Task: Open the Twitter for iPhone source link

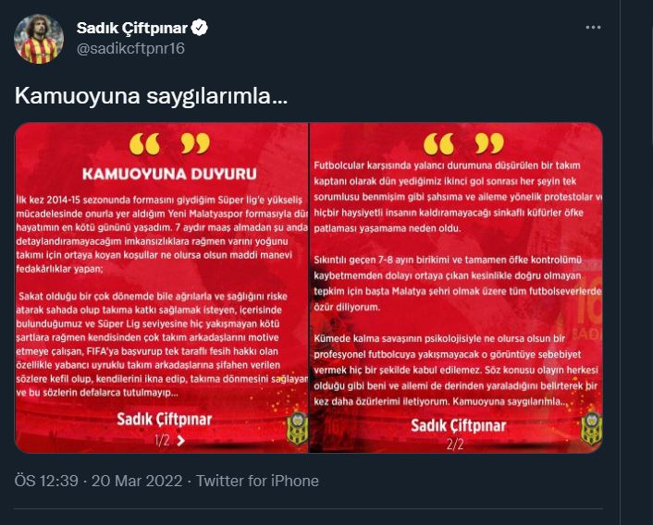Action: coord(257,481)
